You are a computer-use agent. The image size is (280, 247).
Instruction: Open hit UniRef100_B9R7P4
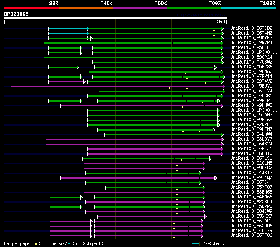251,43
